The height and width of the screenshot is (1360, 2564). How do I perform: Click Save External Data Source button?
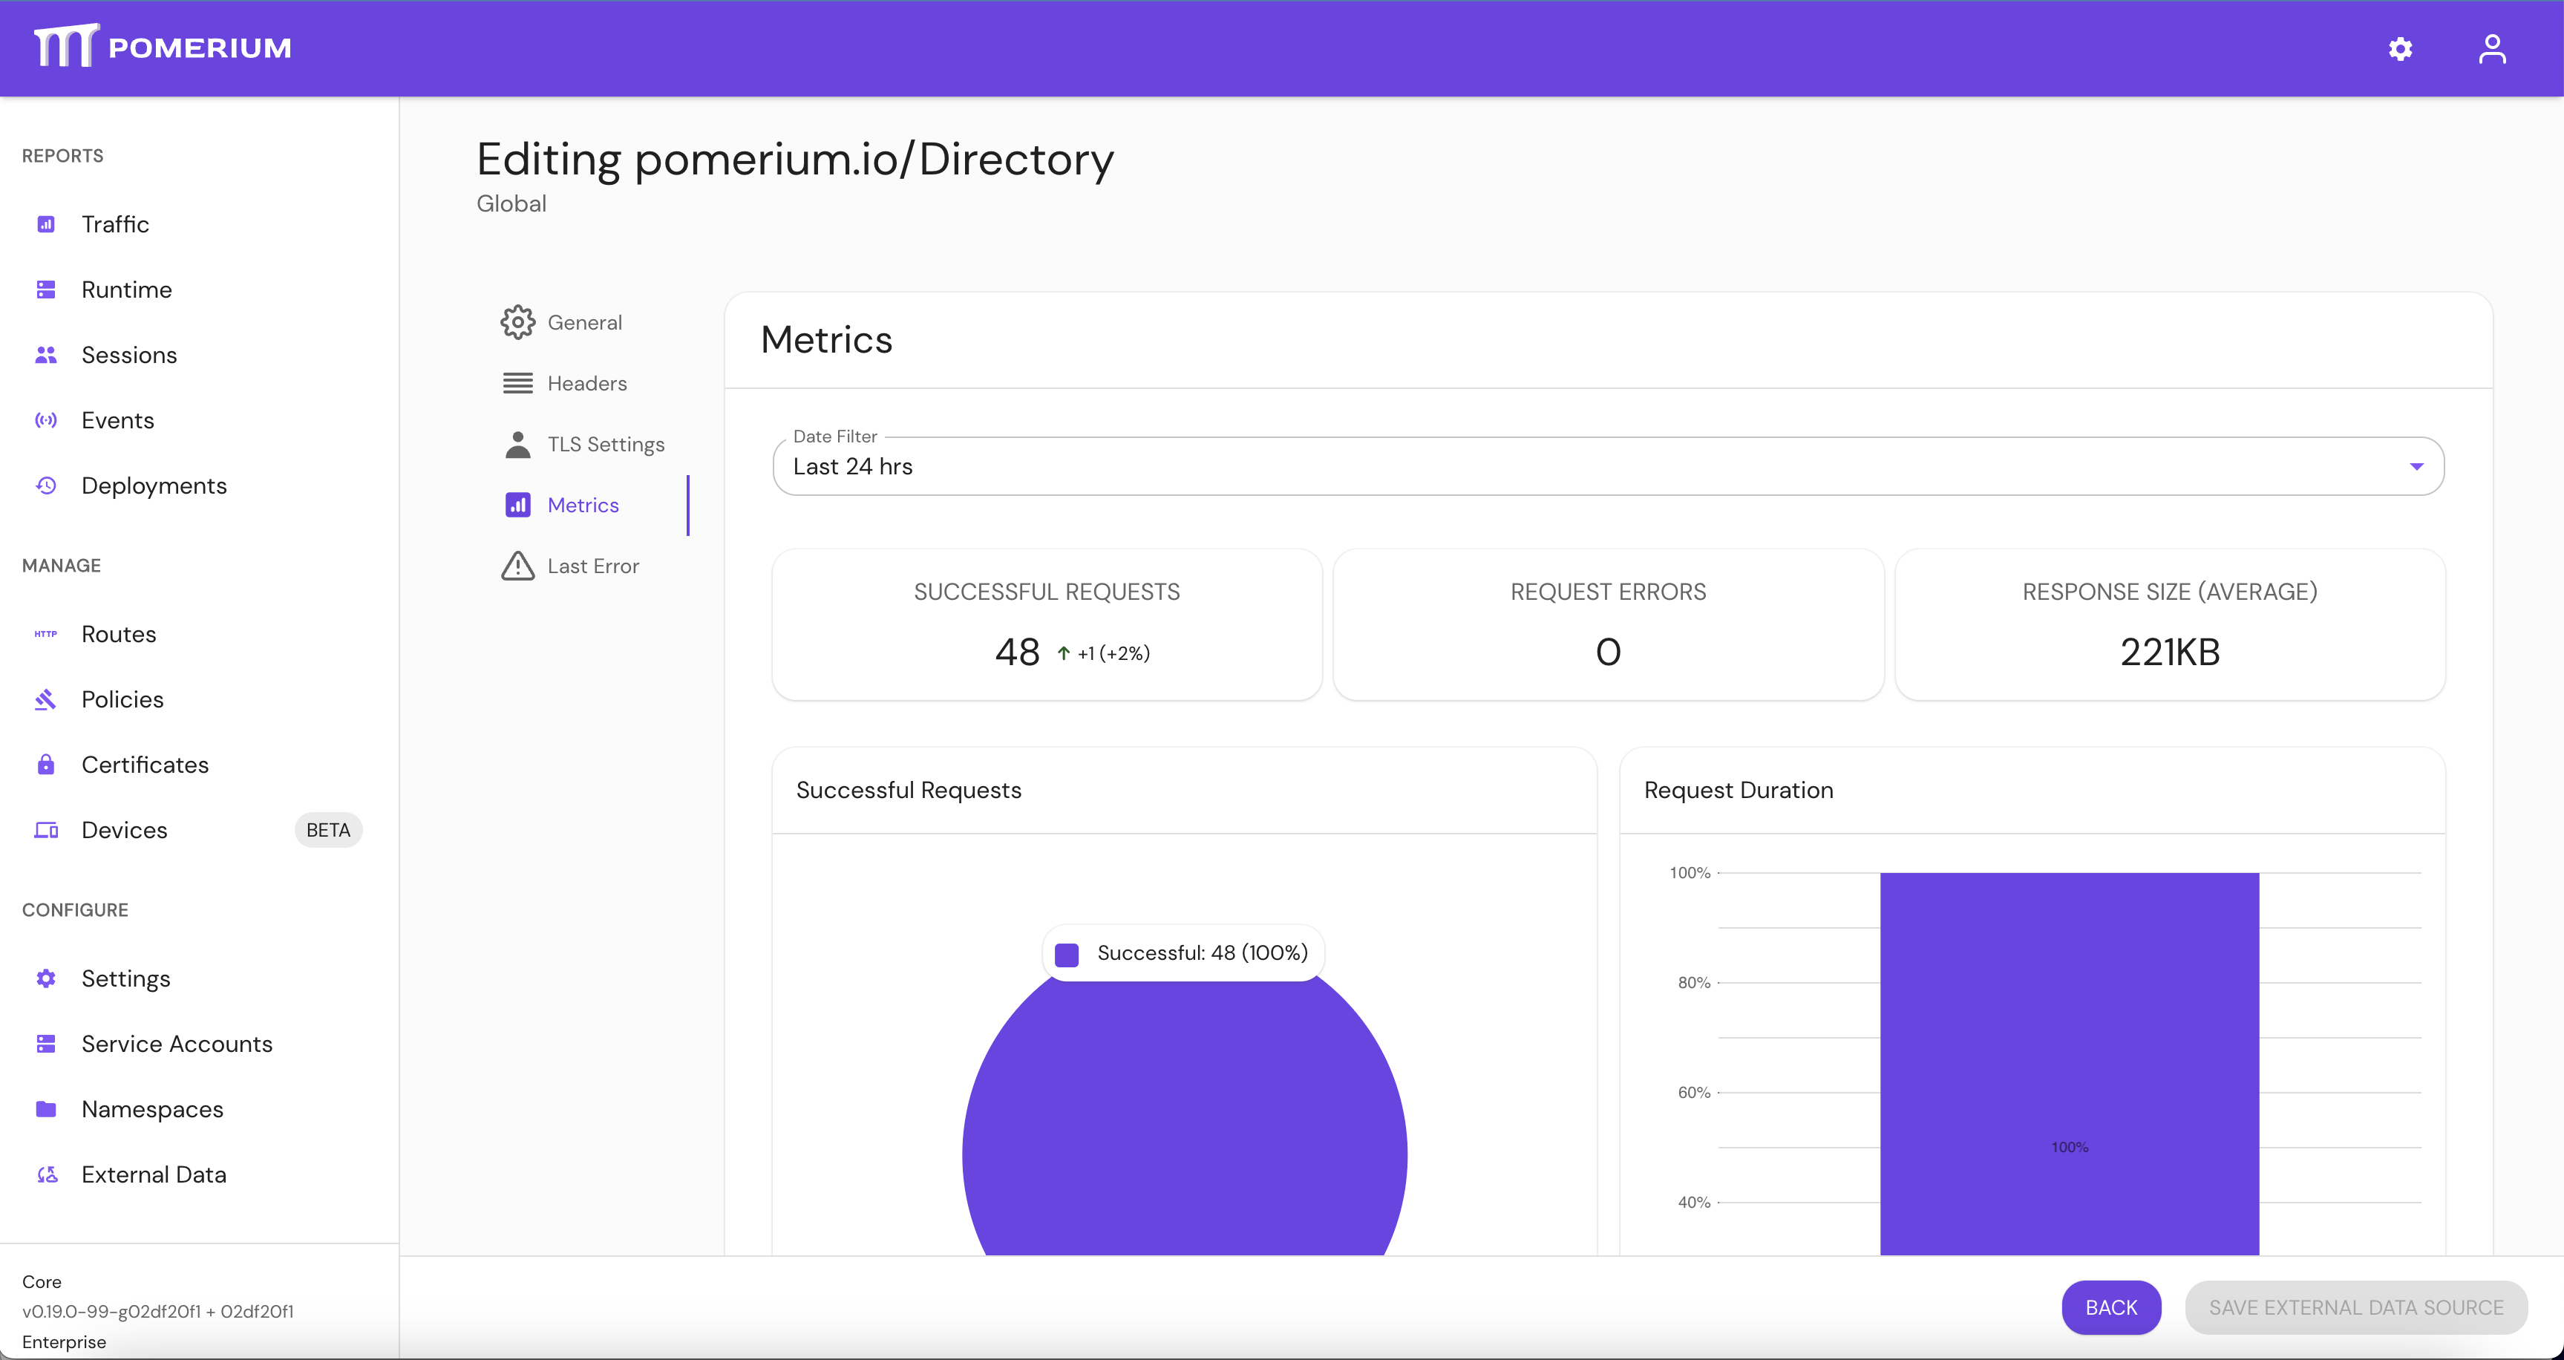2355,1307
